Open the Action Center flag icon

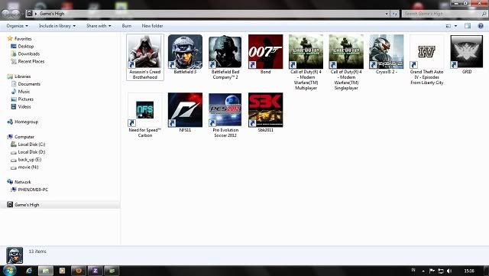[432, 271]
